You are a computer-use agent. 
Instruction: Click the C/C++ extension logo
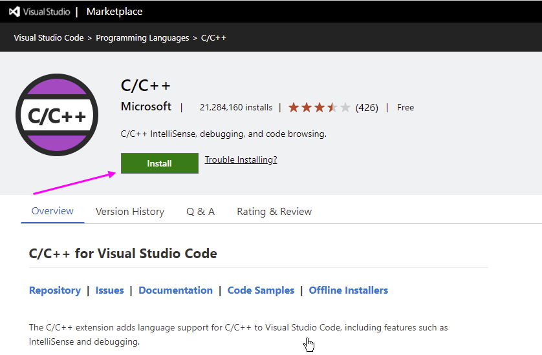point(57,115)
